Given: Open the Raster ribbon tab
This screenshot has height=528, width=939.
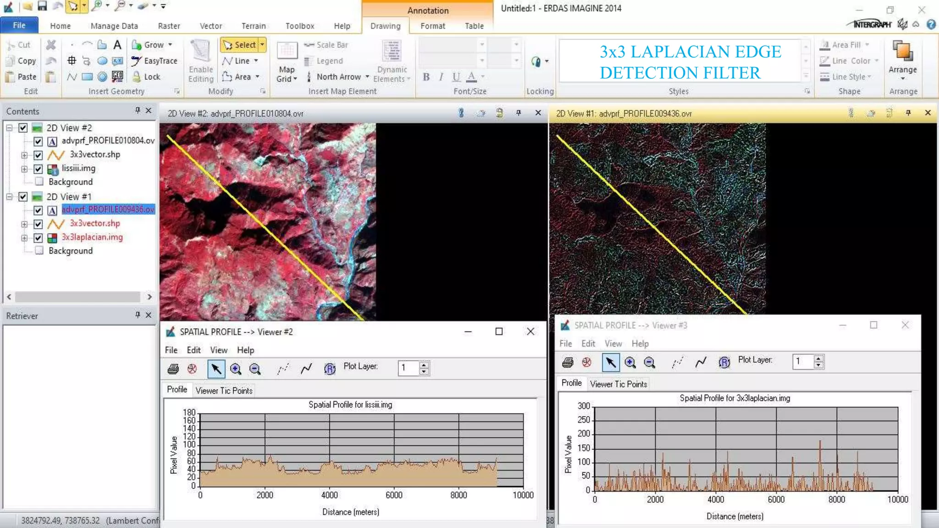Looking at the screenshot, I should coord(169,26).
